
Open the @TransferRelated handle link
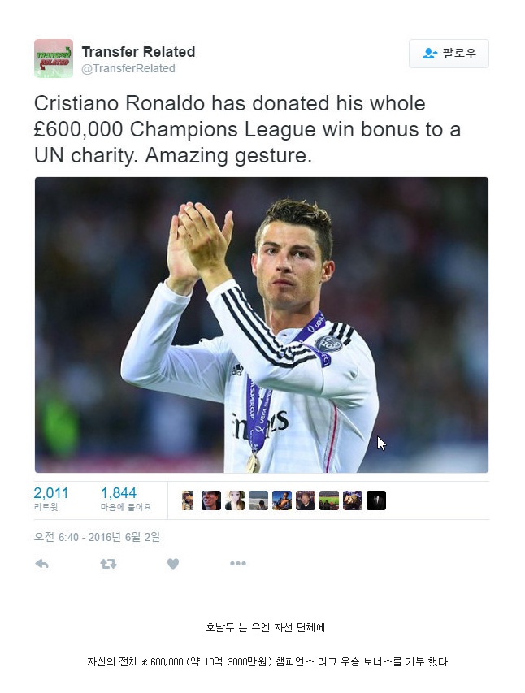click(128, 68)
